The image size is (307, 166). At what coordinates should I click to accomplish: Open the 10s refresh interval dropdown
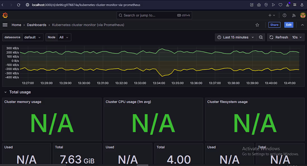click(x=297, y=37)
